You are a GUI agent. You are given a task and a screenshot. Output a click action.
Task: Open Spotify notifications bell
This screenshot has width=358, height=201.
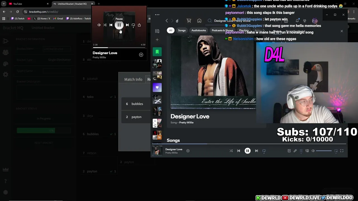coord(297,21)
